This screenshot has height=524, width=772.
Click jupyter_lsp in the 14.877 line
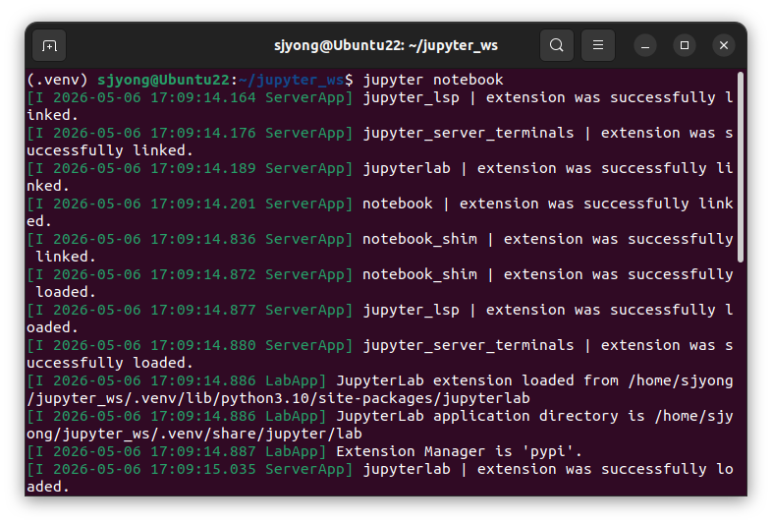click(x=412, y=311)
